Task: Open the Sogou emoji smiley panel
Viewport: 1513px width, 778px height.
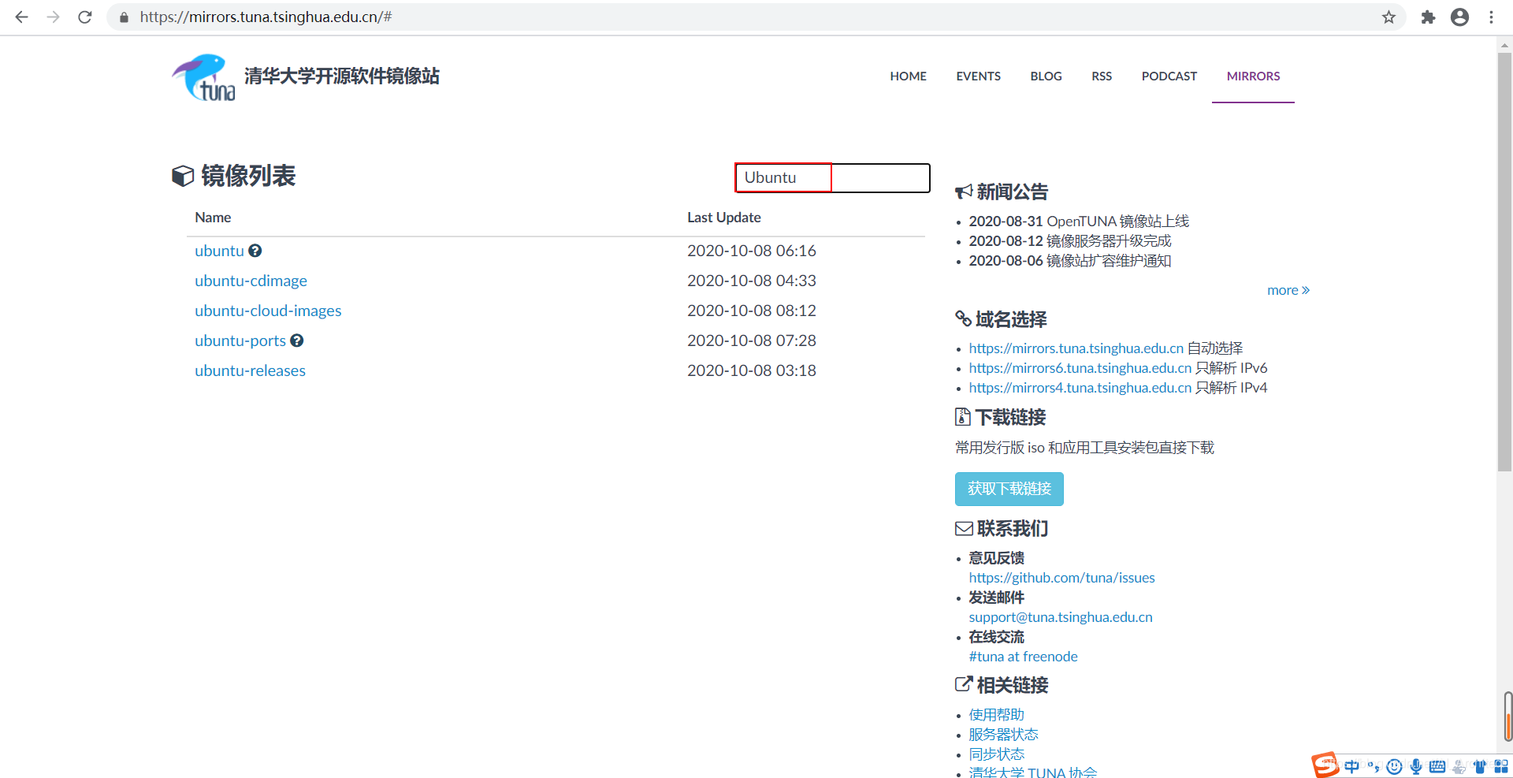Action: pyautogui.click(x=1395, y=766)
